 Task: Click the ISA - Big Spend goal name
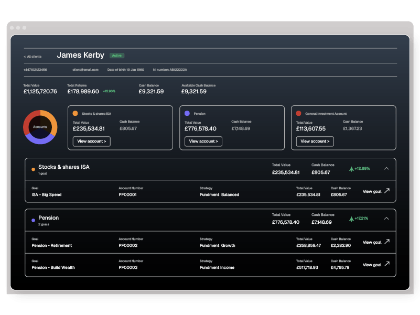click(x=47, y=195)
